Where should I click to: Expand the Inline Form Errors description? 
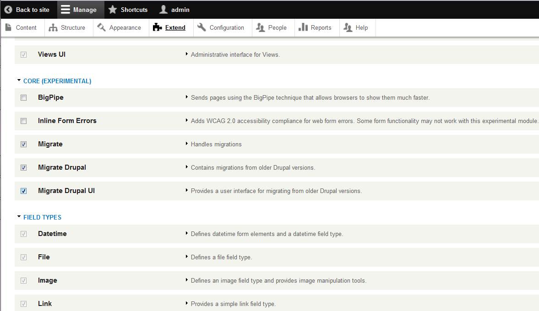pos(187,120)
